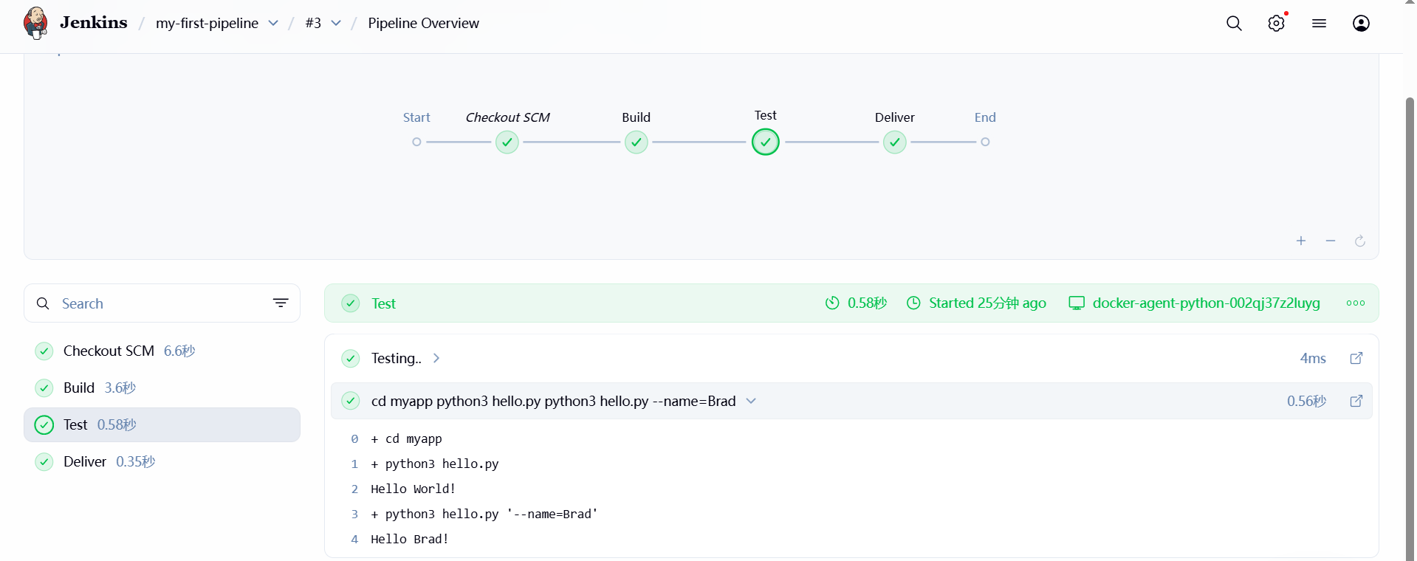Viewport: 1417px width, 561px height.
Task: Select the Deliver stage in sidebar
Action: (x=85, y=461)
